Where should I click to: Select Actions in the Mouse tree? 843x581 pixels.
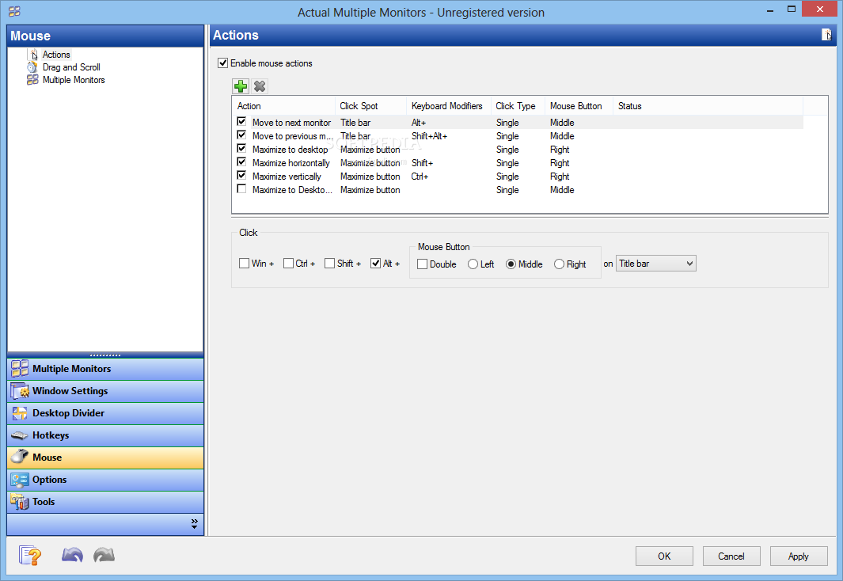tap(56, 55)
